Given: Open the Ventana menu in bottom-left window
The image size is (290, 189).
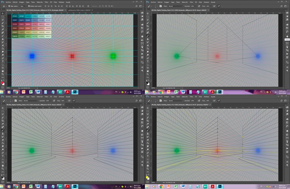Looking at the screenshot, I should [x=62, y=97].
